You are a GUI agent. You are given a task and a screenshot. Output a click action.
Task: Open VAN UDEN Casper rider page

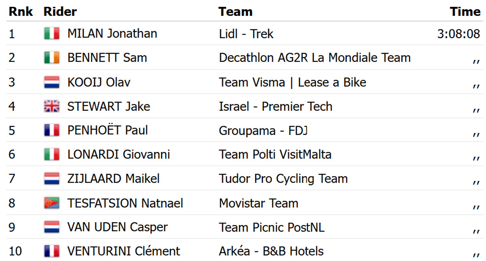[x=117, y=227]
